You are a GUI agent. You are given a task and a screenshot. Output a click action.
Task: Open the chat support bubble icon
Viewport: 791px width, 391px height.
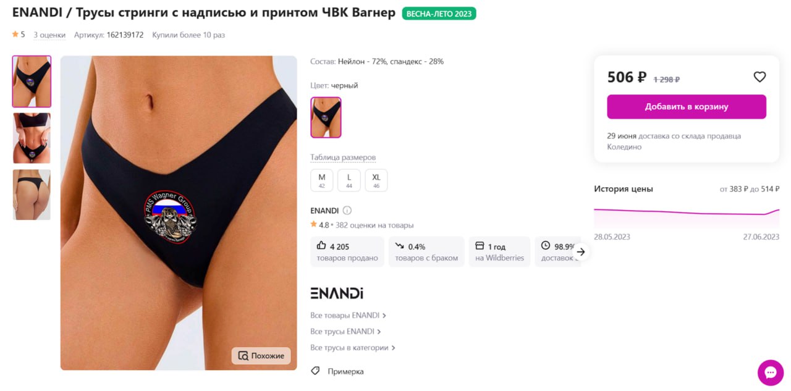(x=771, y=372)
